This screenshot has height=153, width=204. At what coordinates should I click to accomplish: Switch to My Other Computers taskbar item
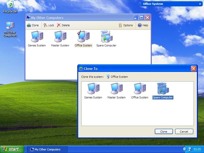click(47, 149)
